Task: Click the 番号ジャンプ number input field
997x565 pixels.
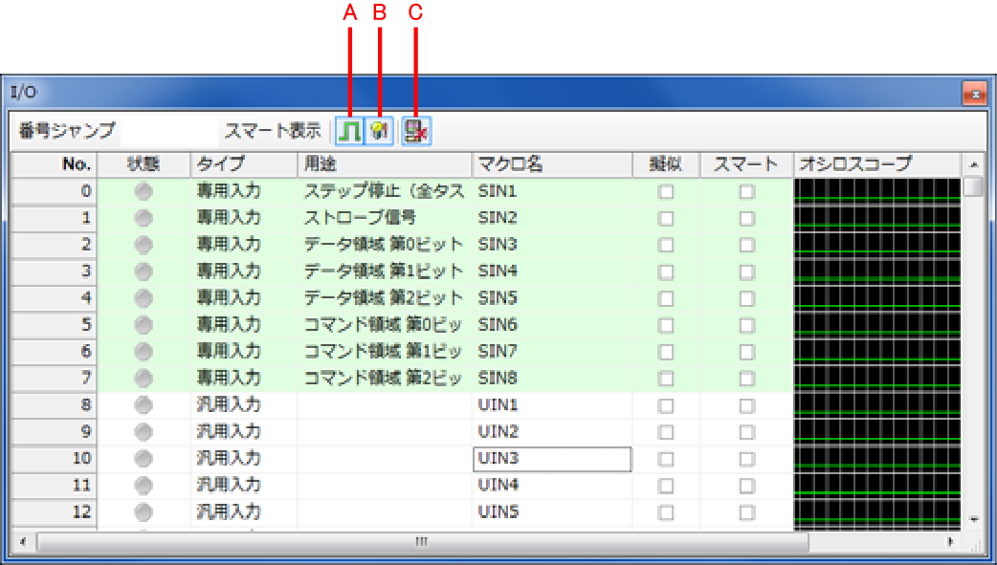Action: [x=167, y=131]
